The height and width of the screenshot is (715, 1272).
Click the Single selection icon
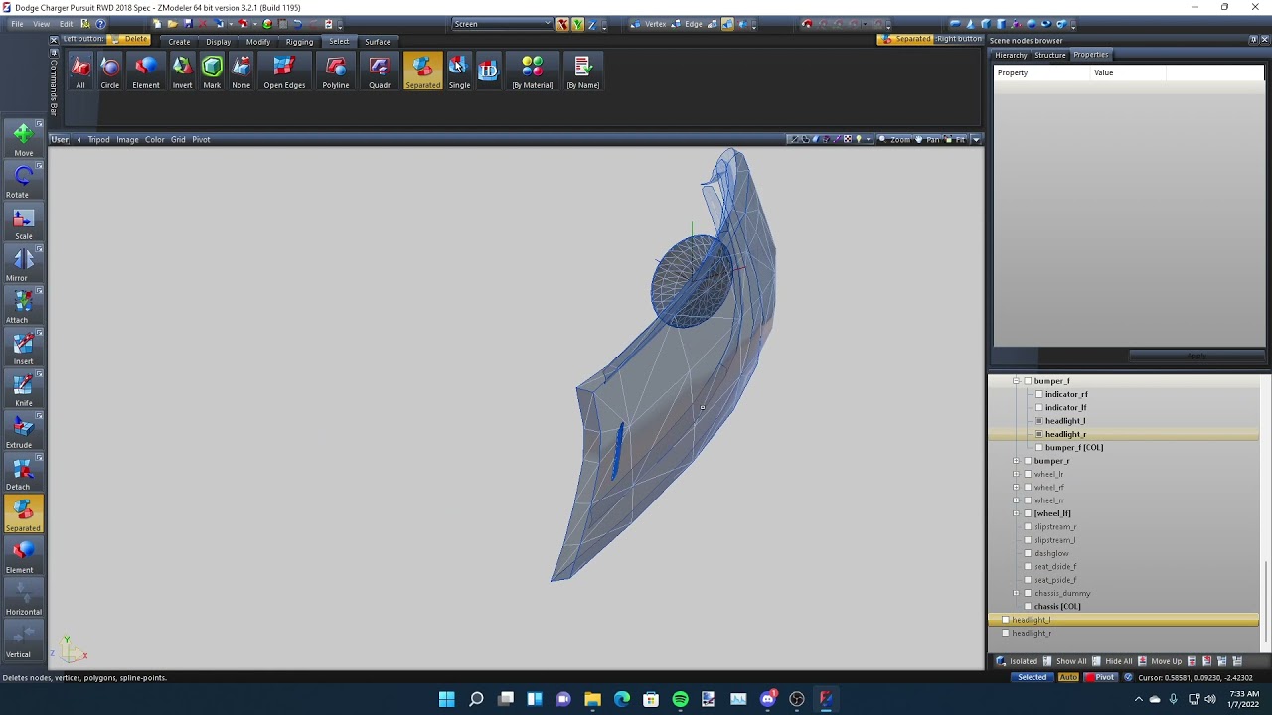pos(459,71)
